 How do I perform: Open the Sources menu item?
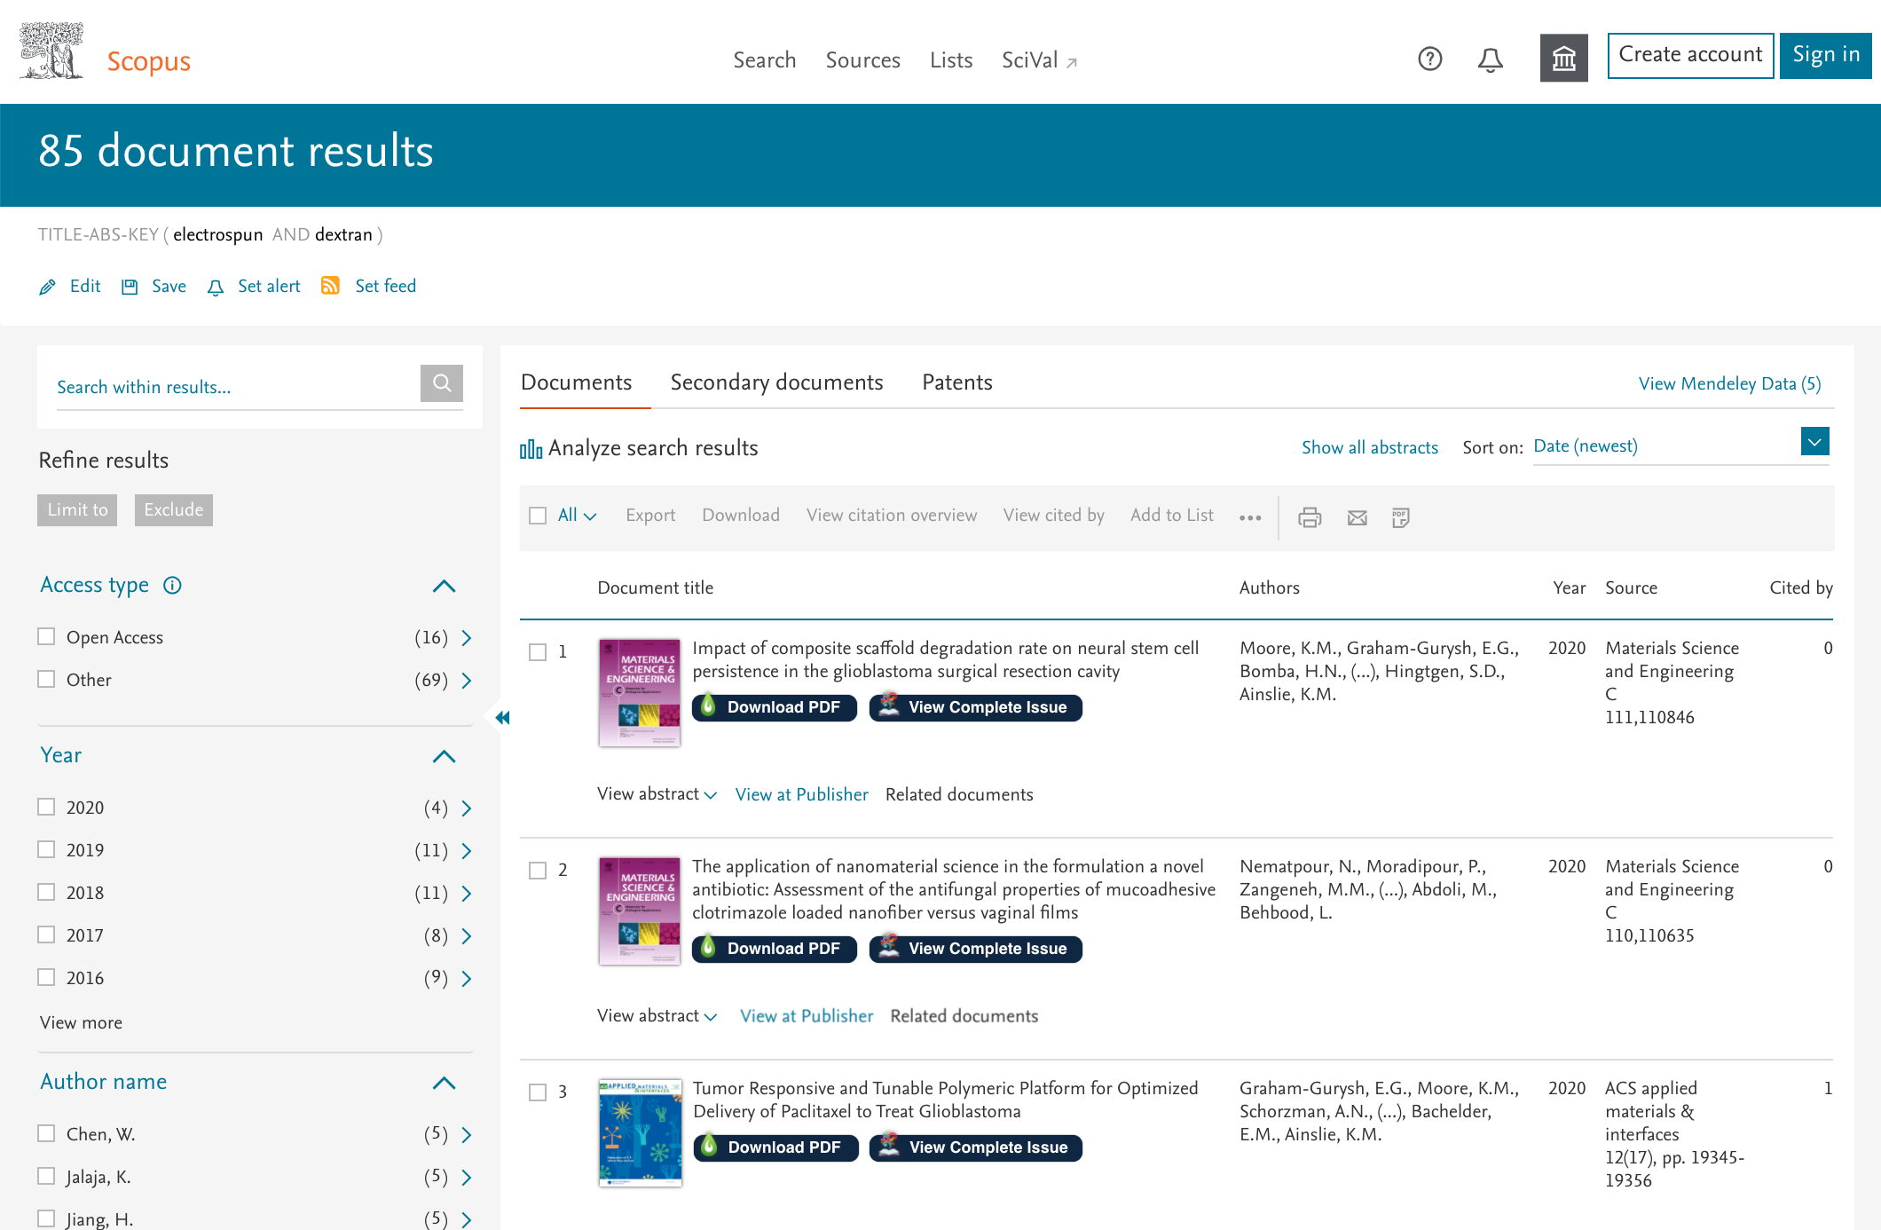pos(862,60)
